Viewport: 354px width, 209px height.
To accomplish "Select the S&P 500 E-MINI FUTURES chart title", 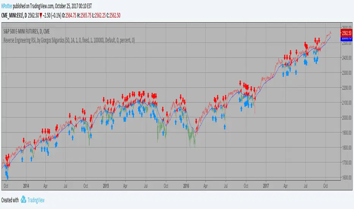I will click(27, 32).
